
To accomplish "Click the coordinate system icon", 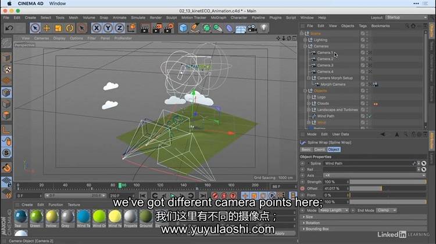I will [131, 28].
